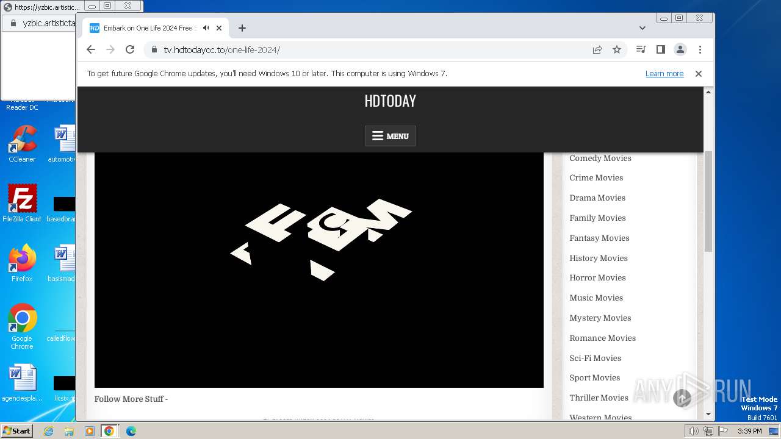Open Microsoft Edge from the taskbar
Viewport: 781px width, 439px height.
tap(131, 431)
